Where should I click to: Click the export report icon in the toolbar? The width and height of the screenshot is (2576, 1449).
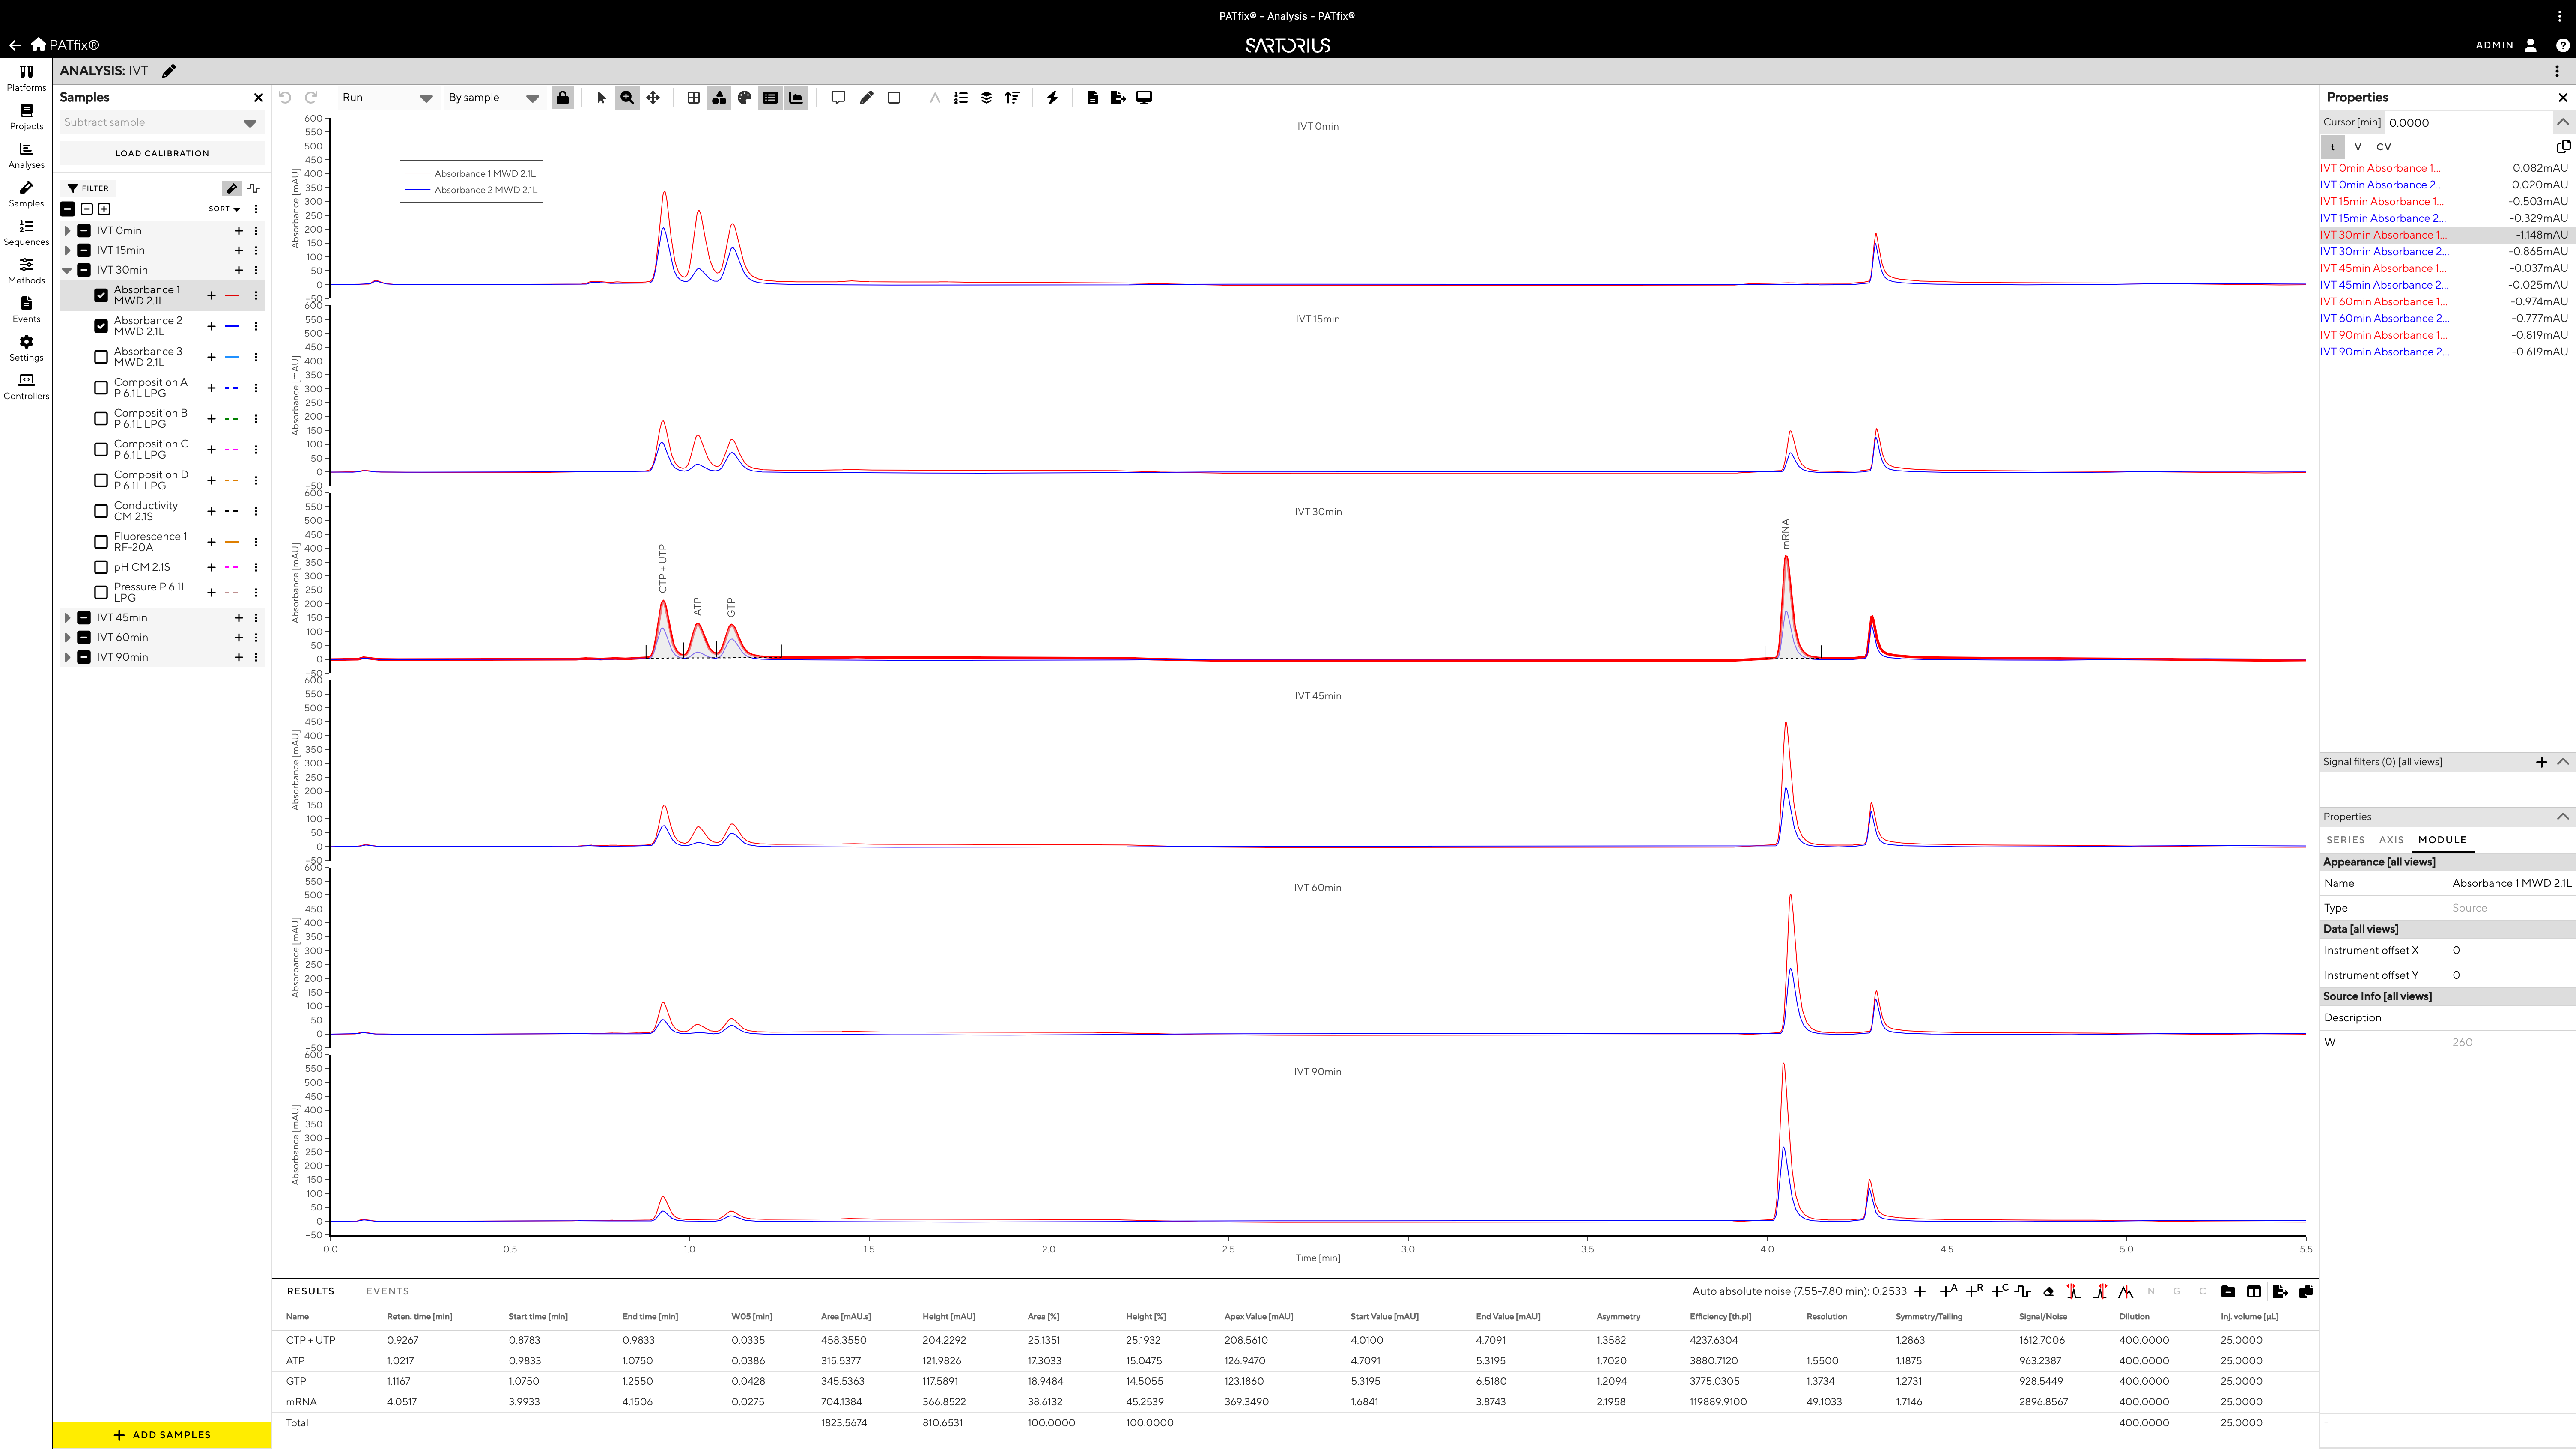(x=1117, y=97)
